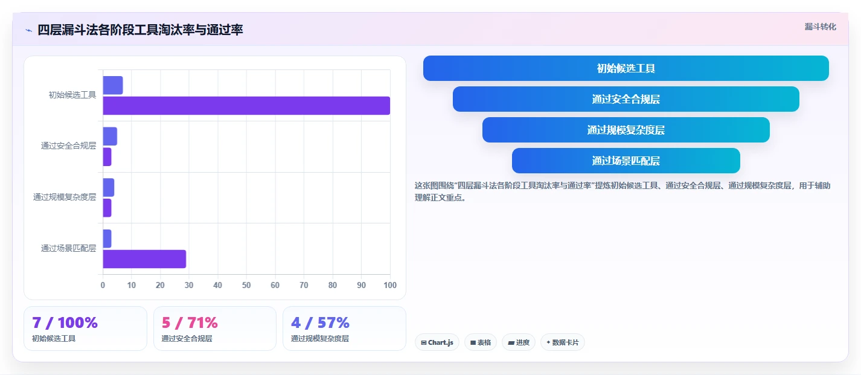Select the 通过场景匹配层 funnel stage bar
Image resolution: width=861 pixels, height=375 pixels.
pos(626,161)
